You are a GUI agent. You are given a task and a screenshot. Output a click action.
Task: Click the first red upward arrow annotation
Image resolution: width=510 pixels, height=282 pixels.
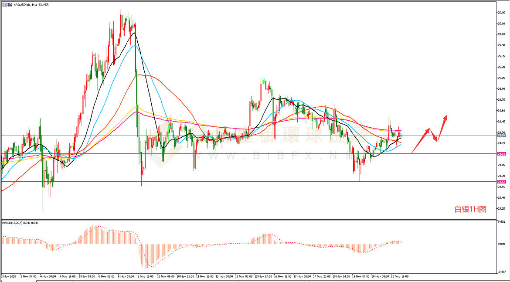click(421, 139)
